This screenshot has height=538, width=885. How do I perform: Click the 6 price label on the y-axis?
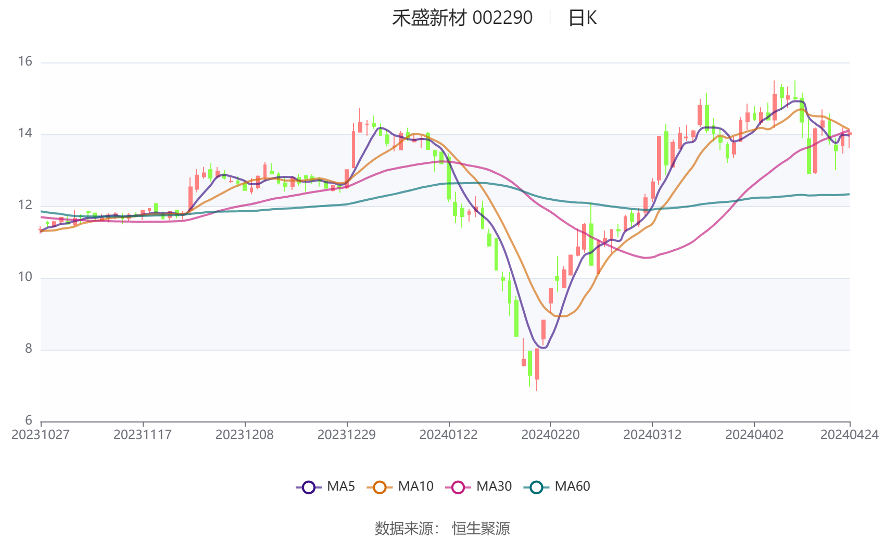(x=29, y=420)
